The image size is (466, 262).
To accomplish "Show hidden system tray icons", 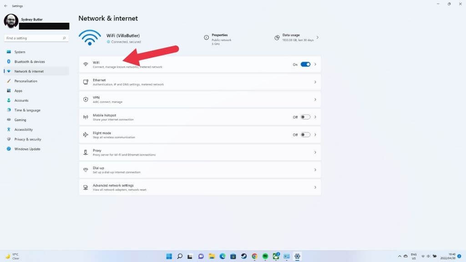I will click(x=400, y=256).
